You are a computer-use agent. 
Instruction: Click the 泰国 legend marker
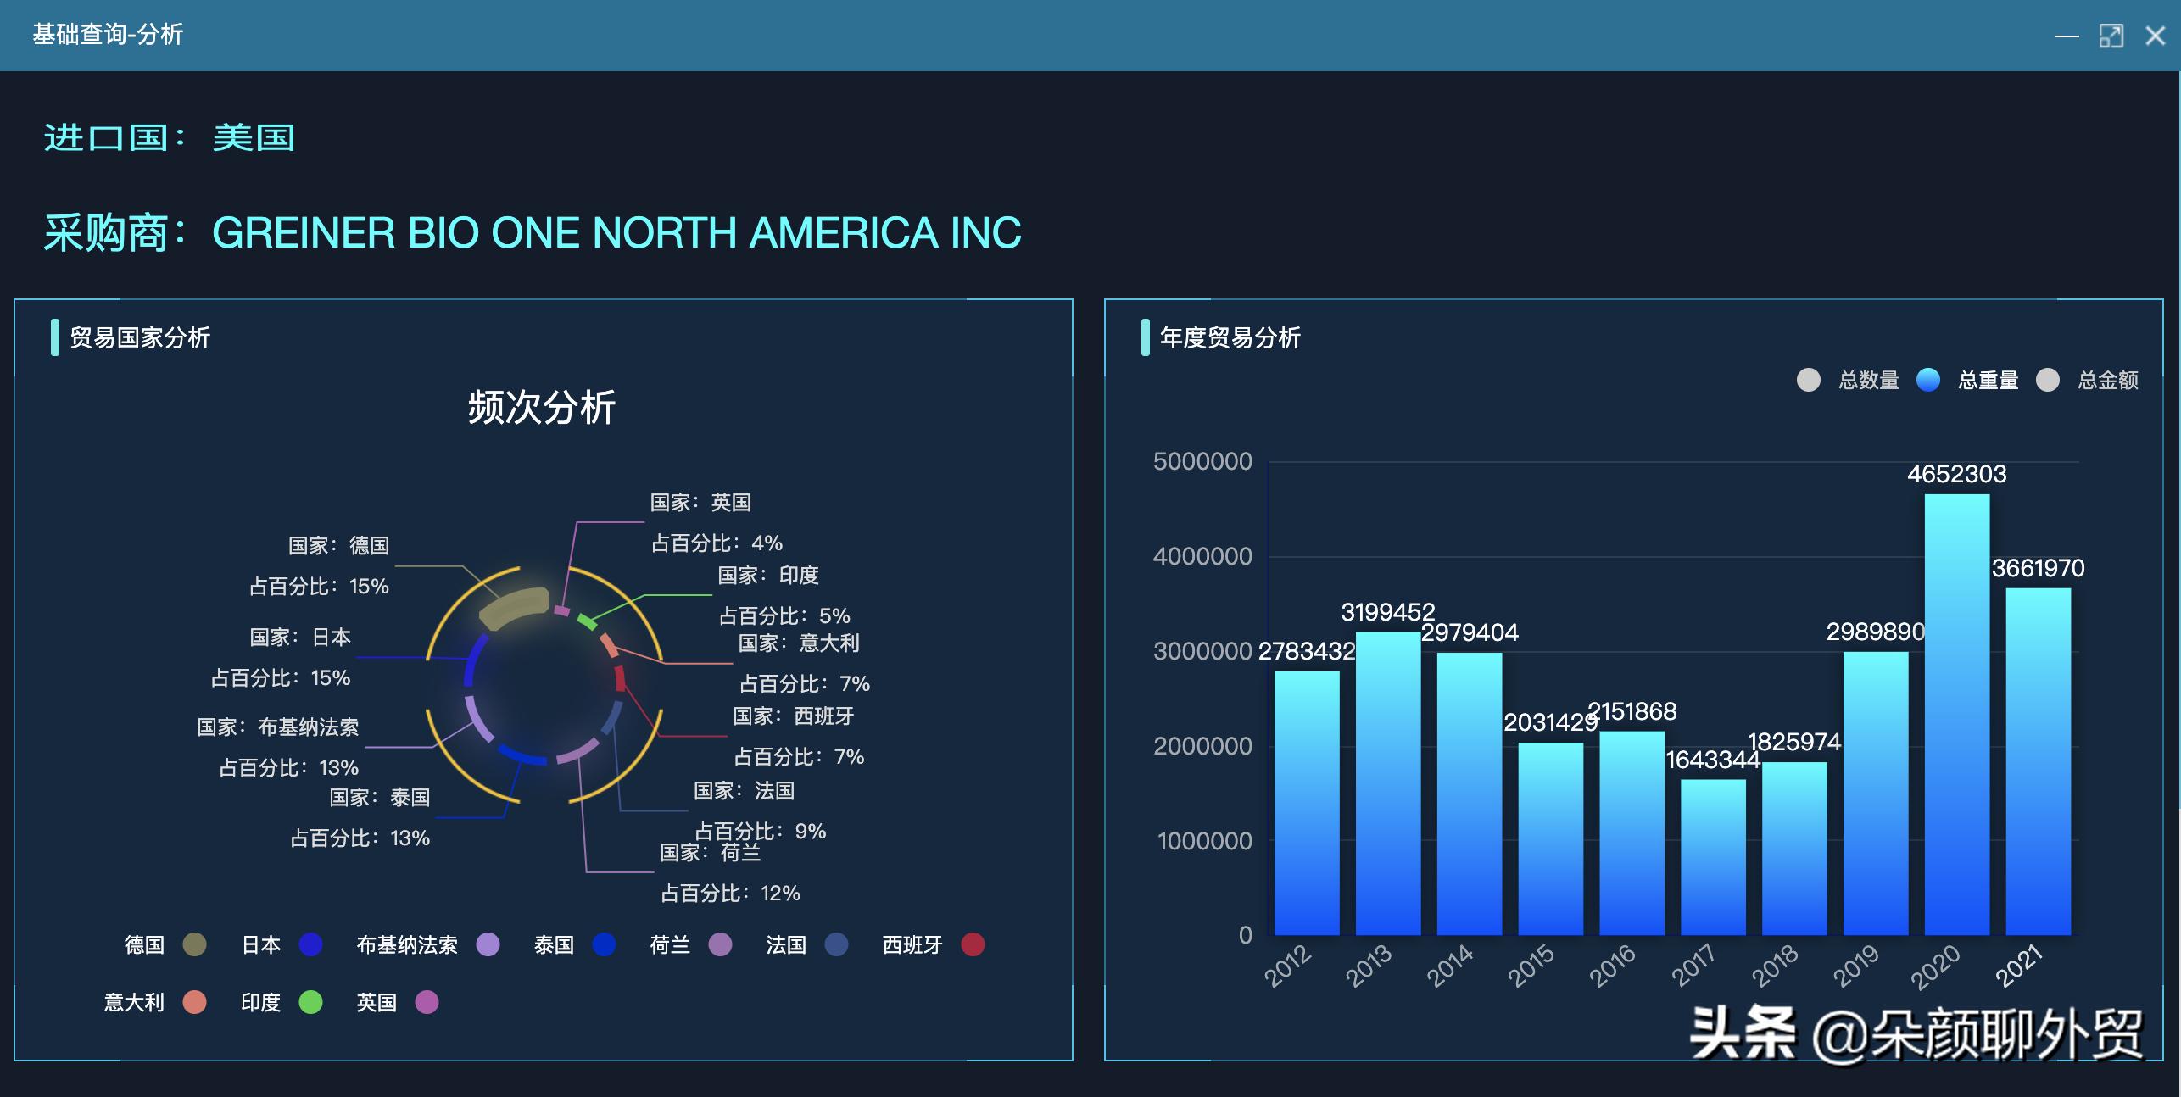(604, 944)
